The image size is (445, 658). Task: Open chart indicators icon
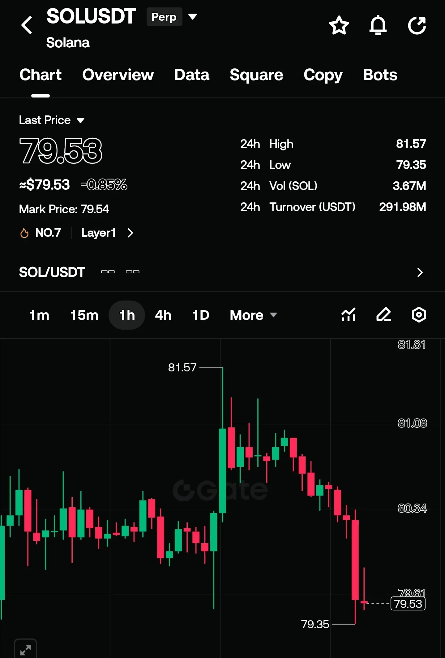tap(349, 315)
